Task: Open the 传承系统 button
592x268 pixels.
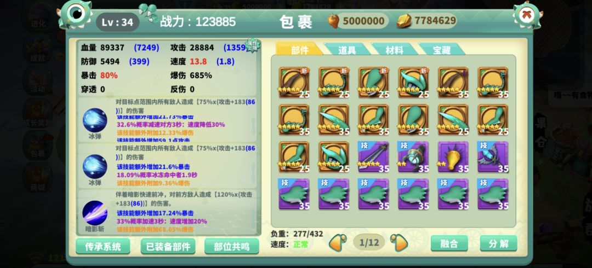Action: (103, 247)
